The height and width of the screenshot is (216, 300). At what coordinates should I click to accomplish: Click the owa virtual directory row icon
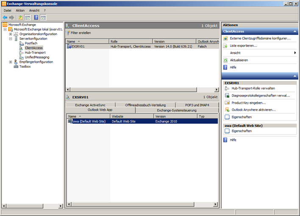70,121
